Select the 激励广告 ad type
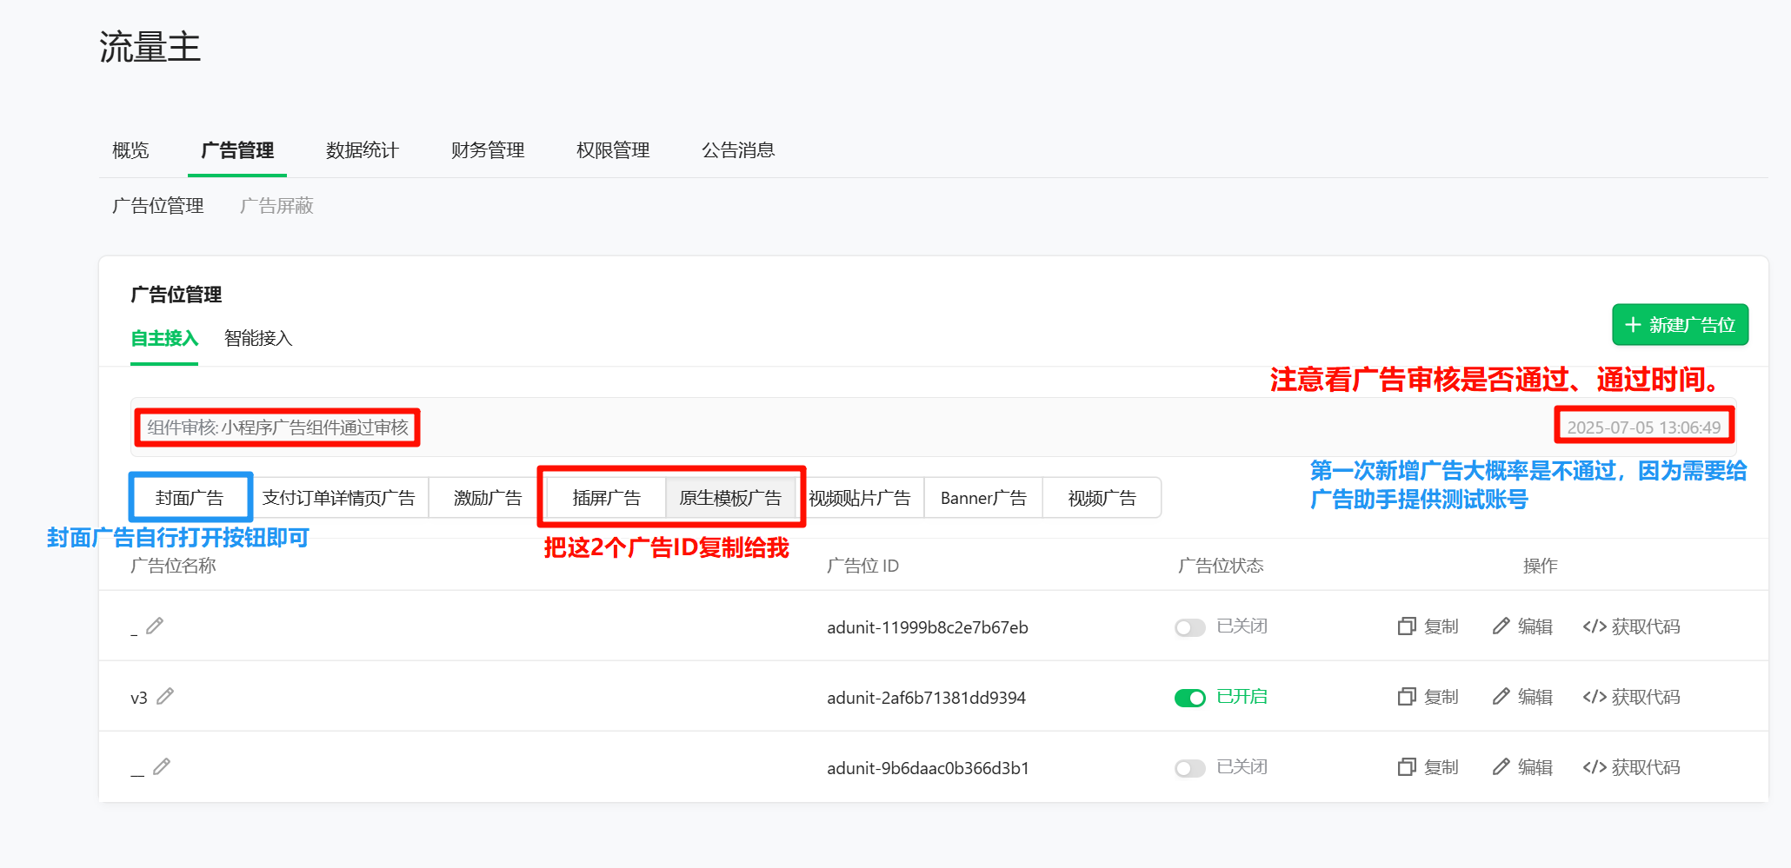 pyautogui.click(x=488, y=498)
